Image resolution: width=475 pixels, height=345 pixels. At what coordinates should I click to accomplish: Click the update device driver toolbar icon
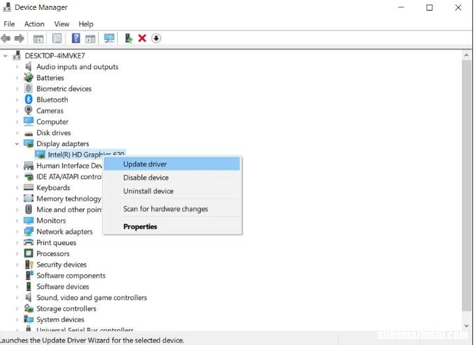pyautogui.click(x=128, y=38)
